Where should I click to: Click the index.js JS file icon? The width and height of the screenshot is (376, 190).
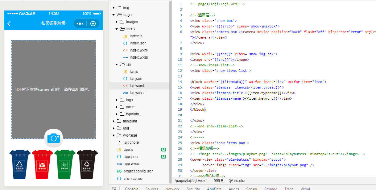(x=125, y=36)
